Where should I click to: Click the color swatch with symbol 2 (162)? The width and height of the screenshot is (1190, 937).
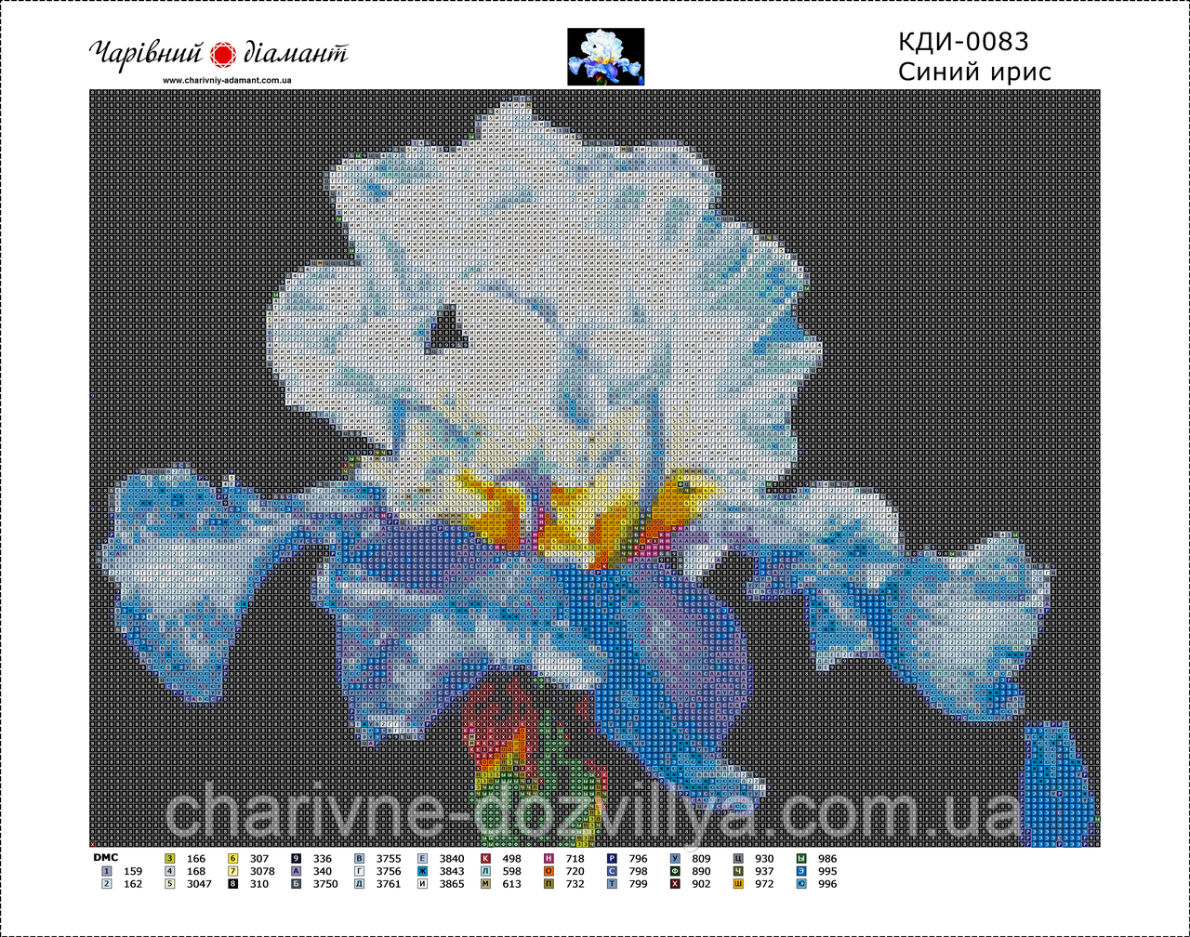pyautogui.click(x=107, y=885)
